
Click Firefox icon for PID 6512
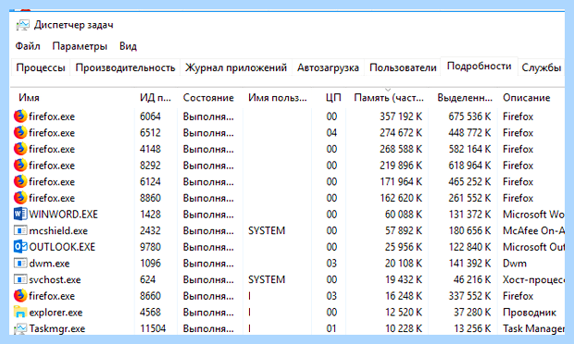click(x=20, y=132)
